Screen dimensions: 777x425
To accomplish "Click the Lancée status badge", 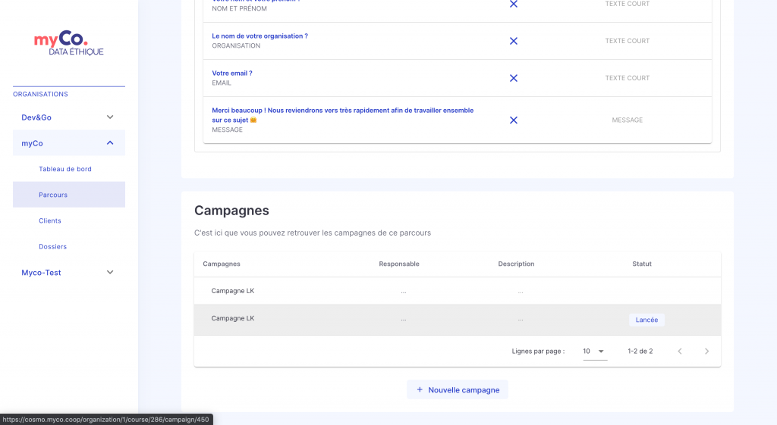I will 646,320.
